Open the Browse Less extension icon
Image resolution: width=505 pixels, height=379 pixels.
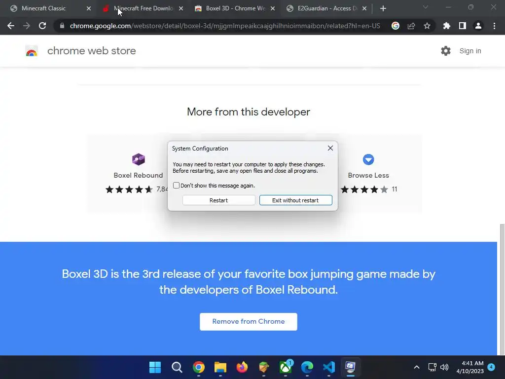368,159
